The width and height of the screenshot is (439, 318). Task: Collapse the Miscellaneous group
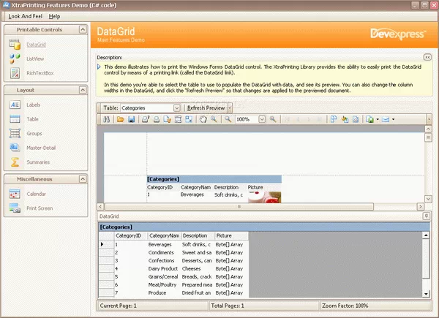(x=83, y=178)
